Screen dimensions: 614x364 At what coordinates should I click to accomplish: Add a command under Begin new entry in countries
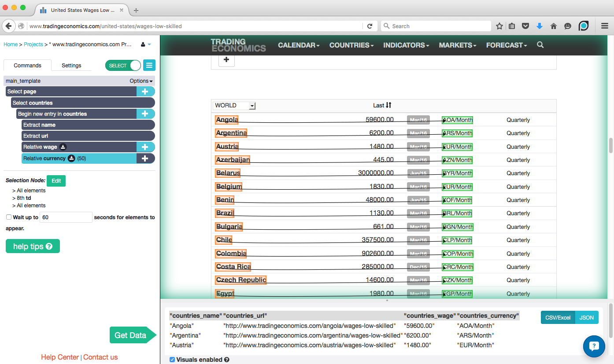[145, 114]
